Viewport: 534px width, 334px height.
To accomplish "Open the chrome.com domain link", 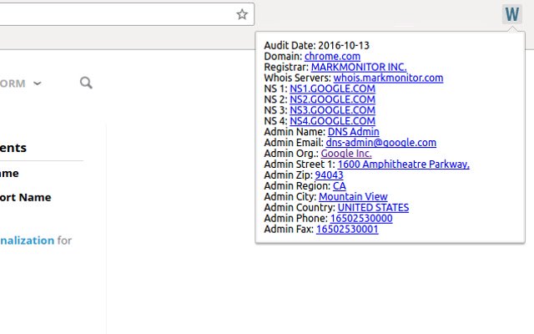I will click(x=332, y=56).
